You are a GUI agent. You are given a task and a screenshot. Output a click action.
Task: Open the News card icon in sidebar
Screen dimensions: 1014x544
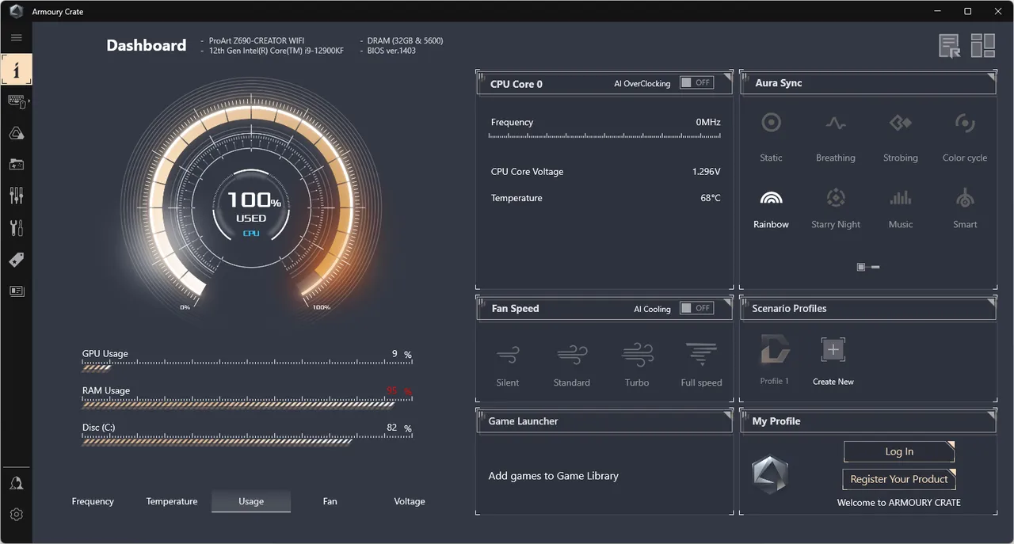click(16, 291)
